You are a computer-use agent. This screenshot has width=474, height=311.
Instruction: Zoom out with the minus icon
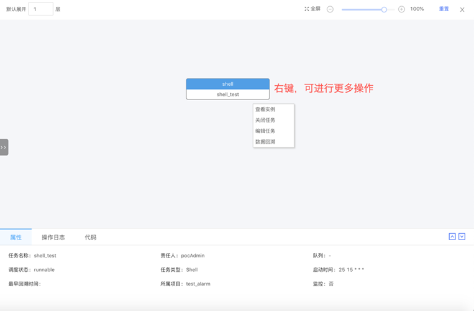pyautogui.click(x=330, y=9)
